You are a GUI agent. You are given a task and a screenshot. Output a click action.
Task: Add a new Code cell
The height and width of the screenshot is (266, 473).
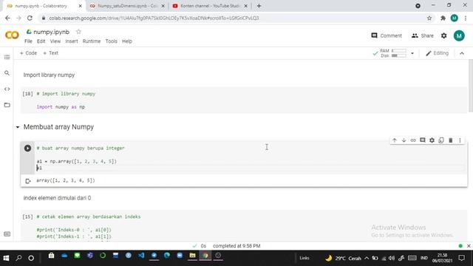[x=28, y=53]
